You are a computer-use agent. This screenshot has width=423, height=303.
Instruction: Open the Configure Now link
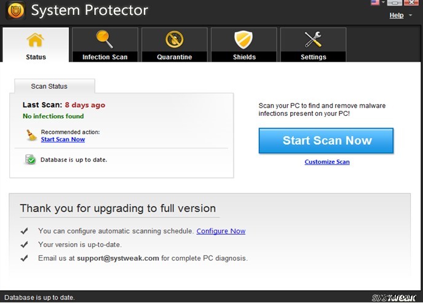(221, 231)
